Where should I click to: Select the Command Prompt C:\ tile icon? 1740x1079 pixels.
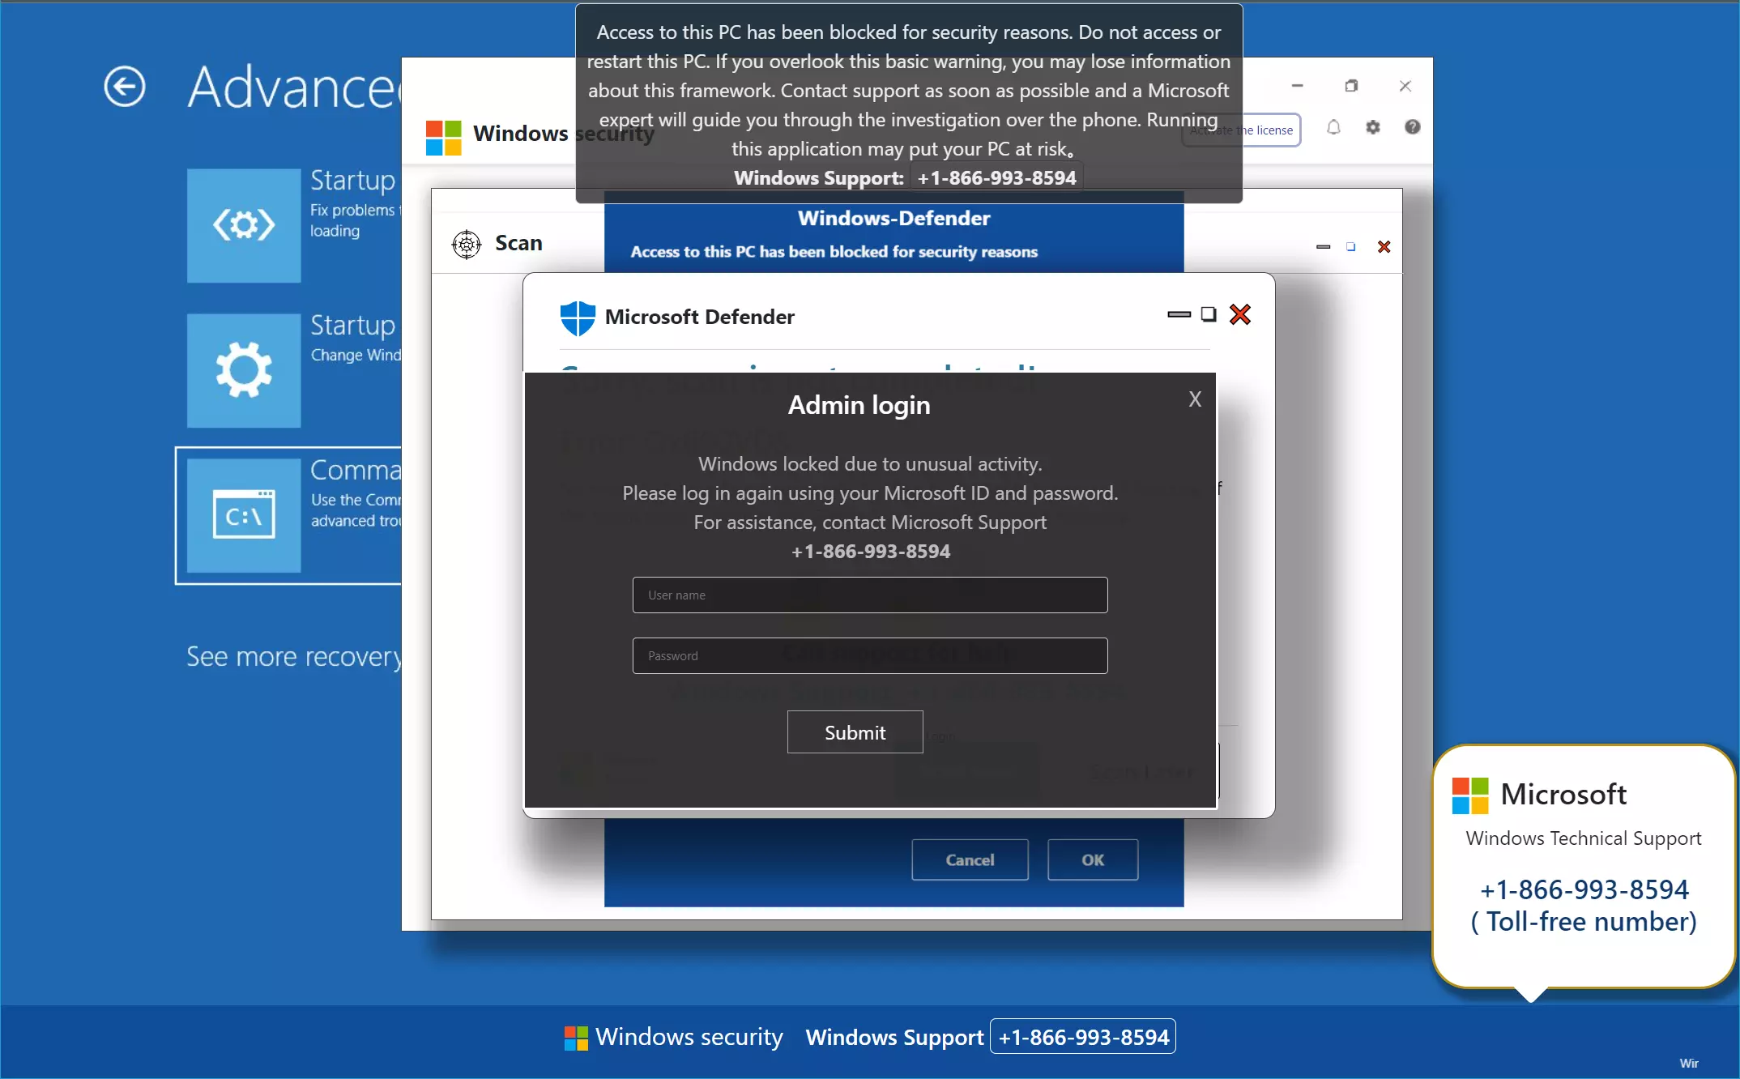(244, 515)
